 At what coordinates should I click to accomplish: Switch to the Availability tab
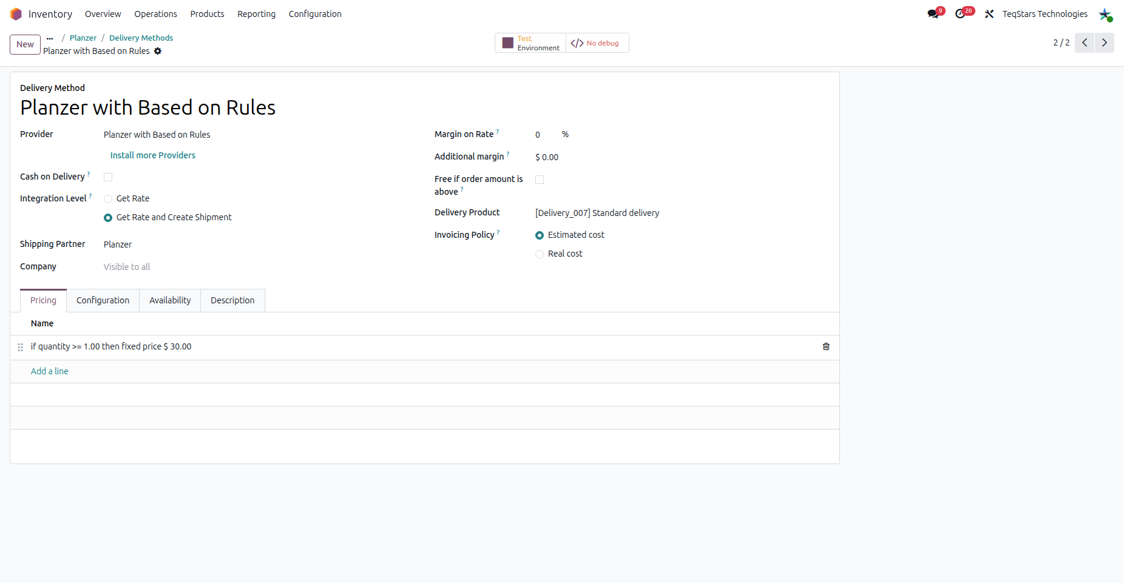pyautogui.click(x=170, y=300)
